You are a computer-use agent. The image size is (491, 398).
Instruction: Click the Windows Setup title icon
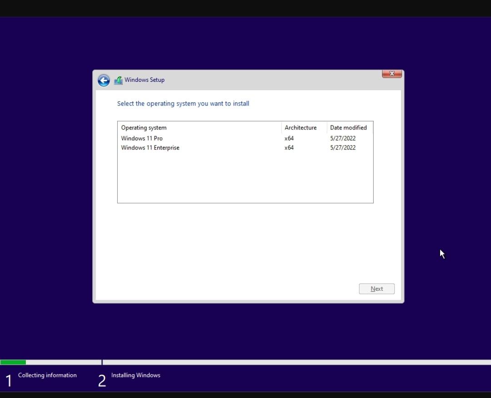[x=118, y=80]
